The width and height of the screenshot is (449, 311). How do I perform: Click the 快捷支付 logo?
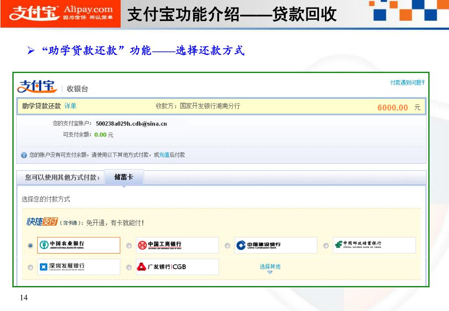pyautogui.click(x=42, y=221)
